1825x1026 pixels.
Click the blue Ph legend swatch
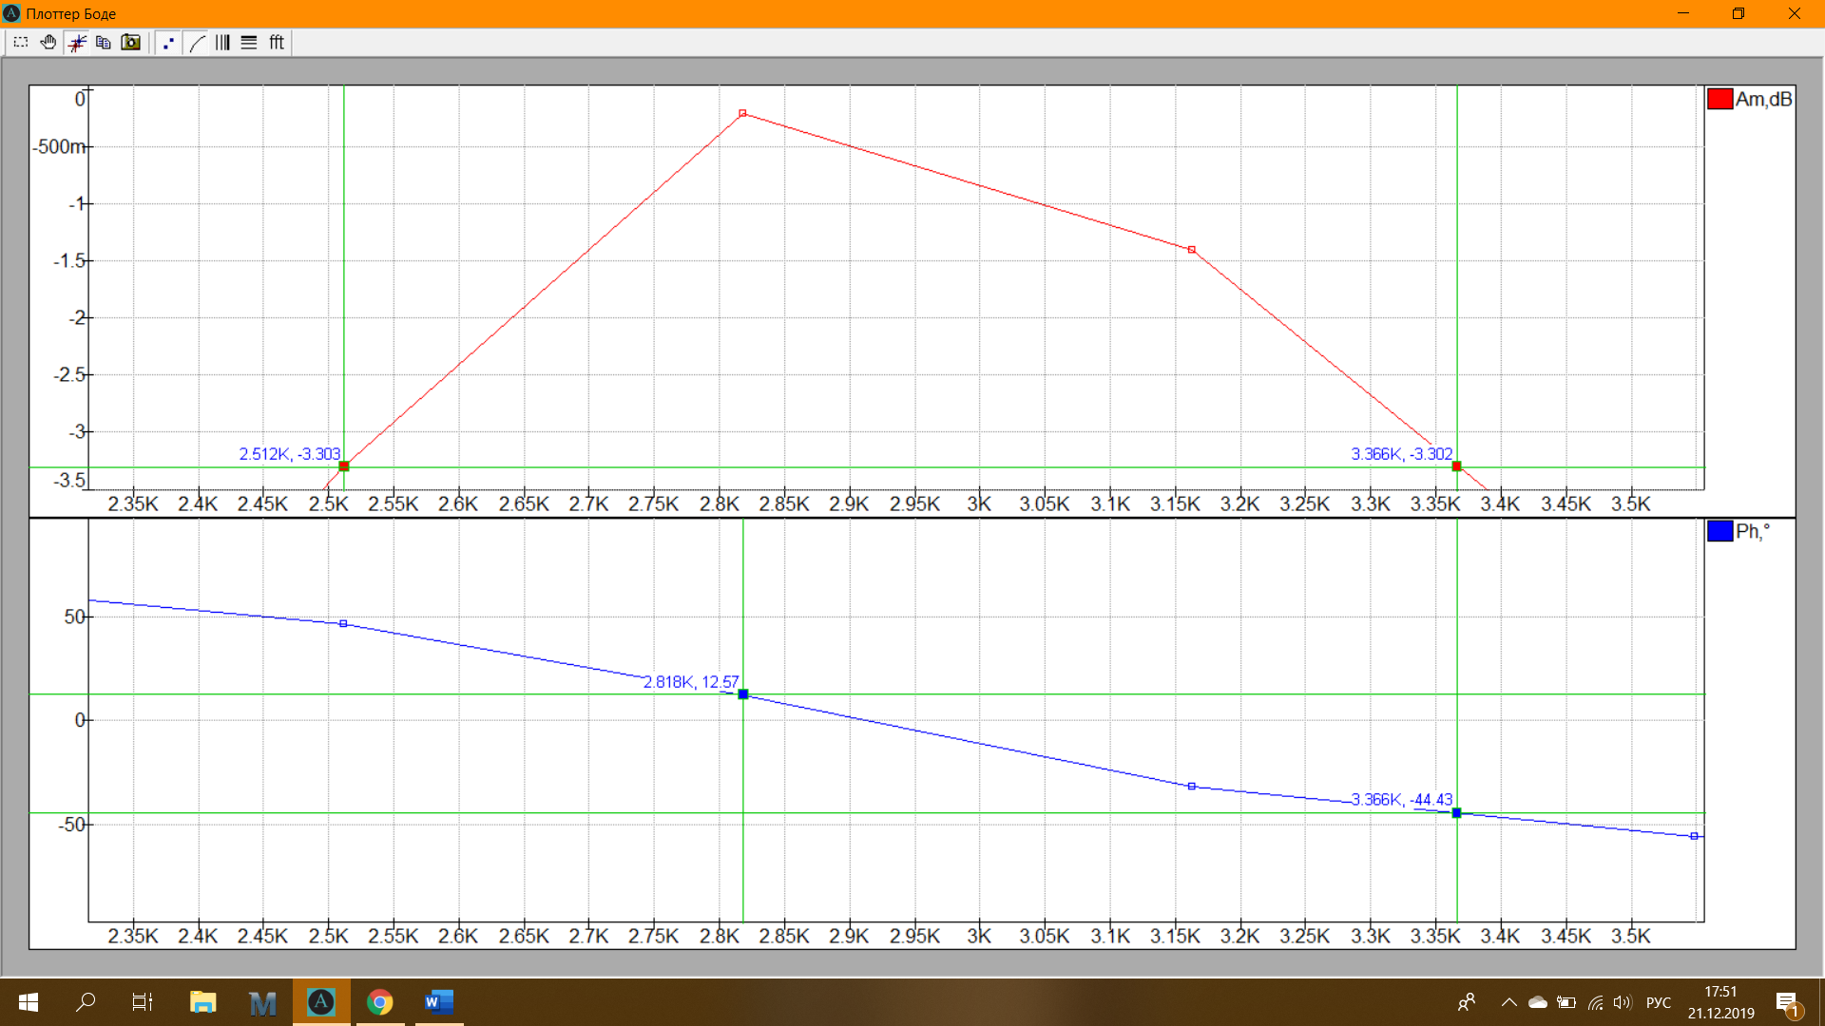1719,531
